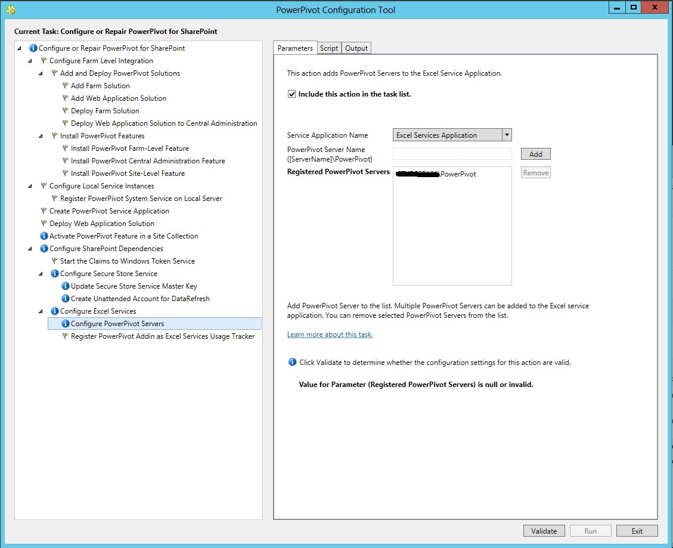
Task: Collapse the Configure Excel Services tree node
Action: pos(40,311)
